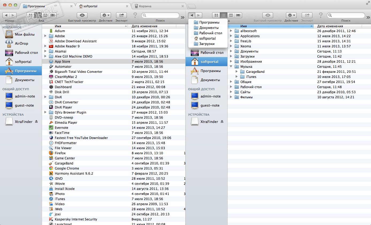Switch to the softportal tab
Image resolution: width=371 pixels, height=225 pixels.
[103, 6]
